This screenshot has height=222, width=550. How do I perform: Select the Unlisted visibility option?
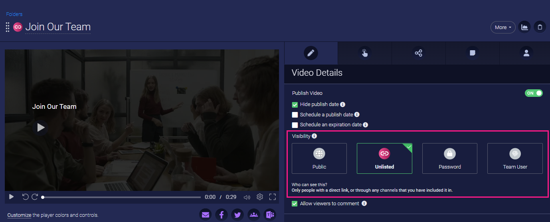(384, 158)
